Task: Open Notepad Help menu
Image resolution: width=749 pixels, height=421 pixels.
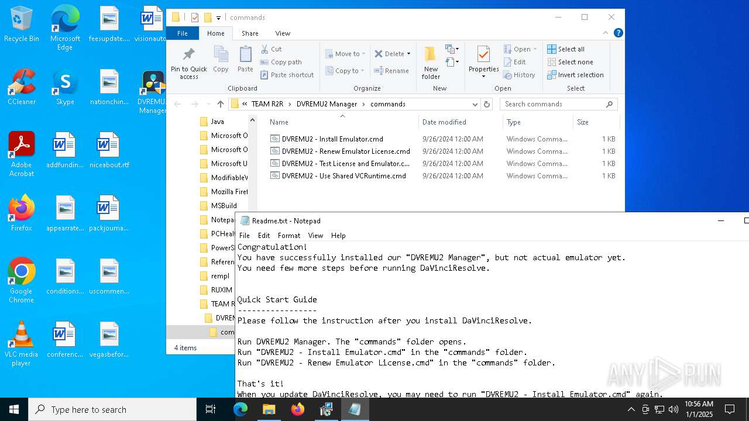Action: tap(338, 235)
